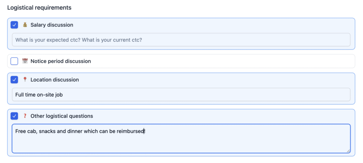Click the Logistical requirements heading

tap(39, 8)
